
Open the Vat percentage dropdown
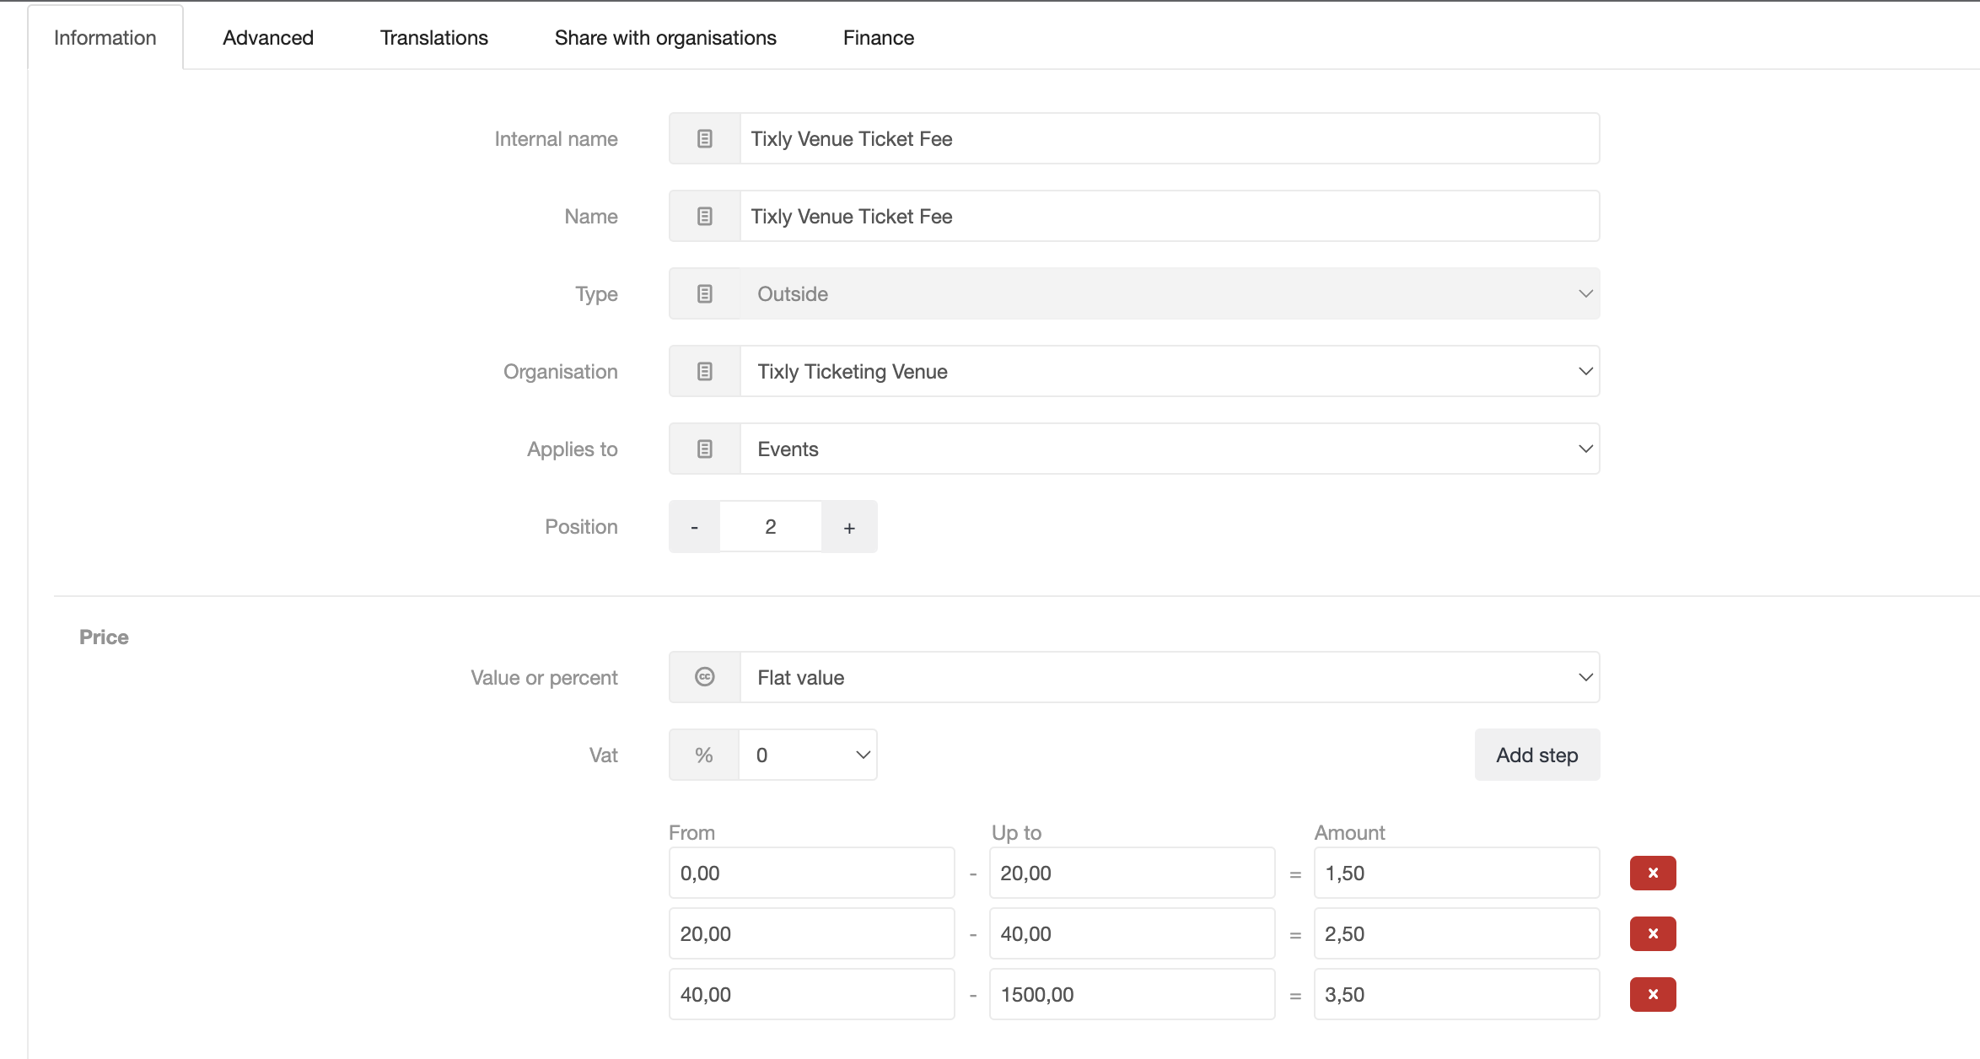pyautogui.click(x=807, y=755)
